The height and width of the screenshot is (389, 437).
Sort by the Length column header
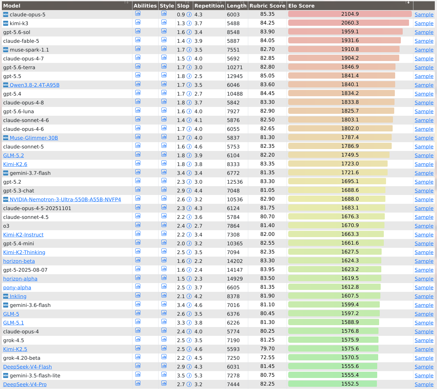(x=237, y=6)
